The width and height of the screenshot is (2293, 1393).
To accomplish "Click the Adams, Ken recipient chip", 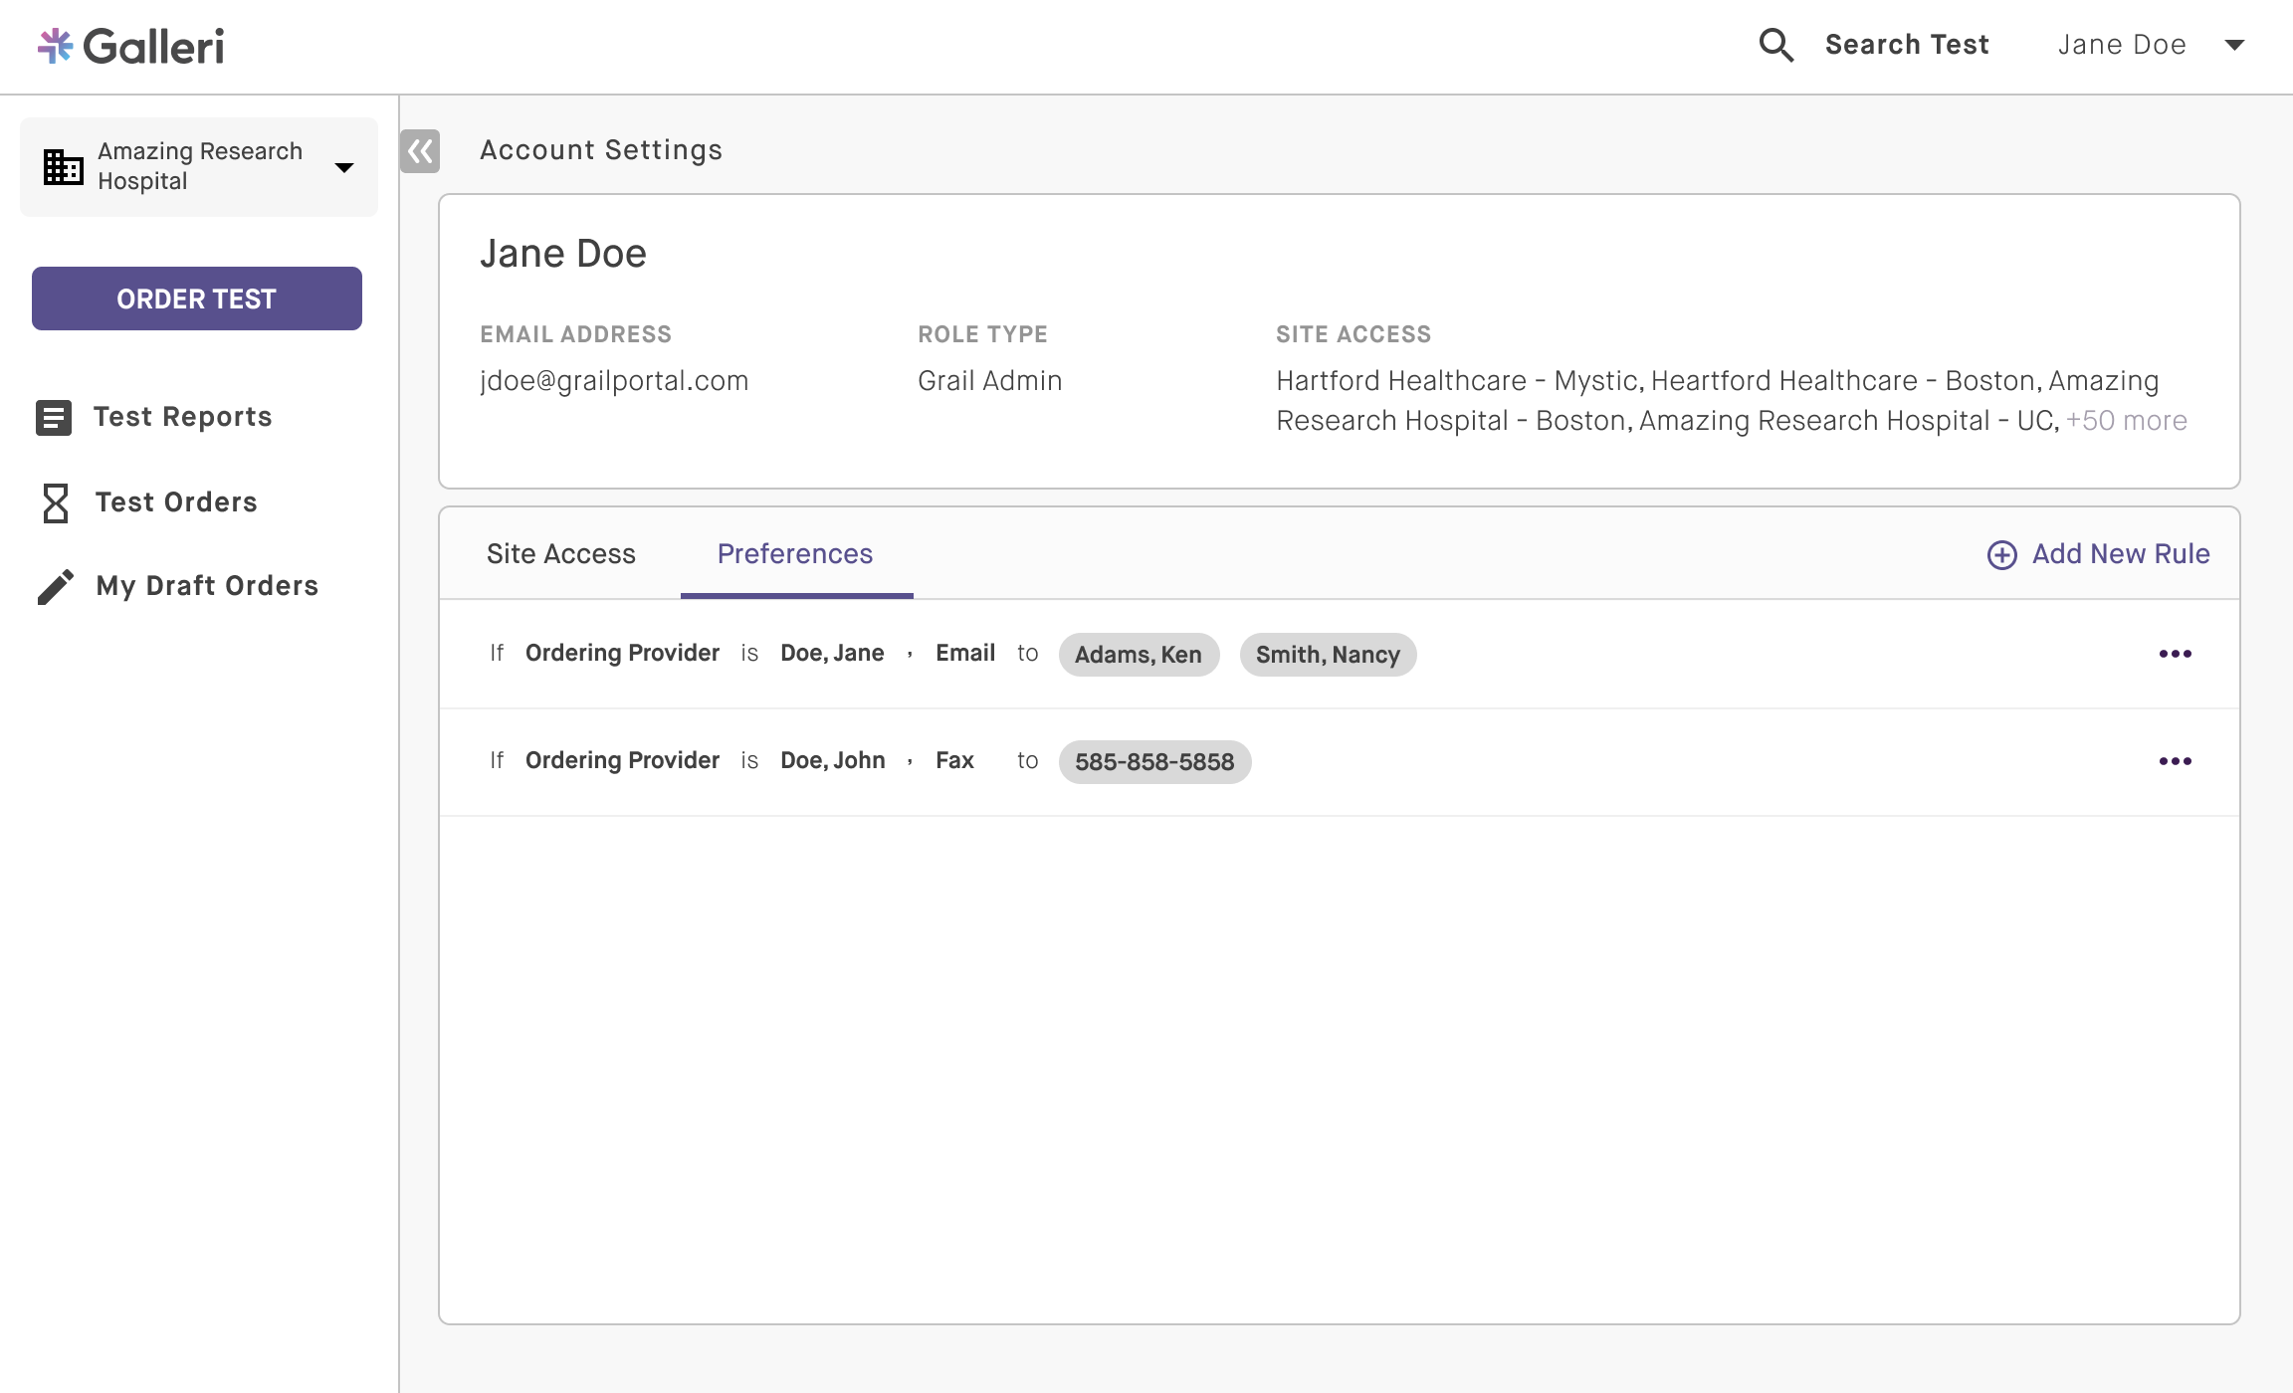I will pos(1138,655).
